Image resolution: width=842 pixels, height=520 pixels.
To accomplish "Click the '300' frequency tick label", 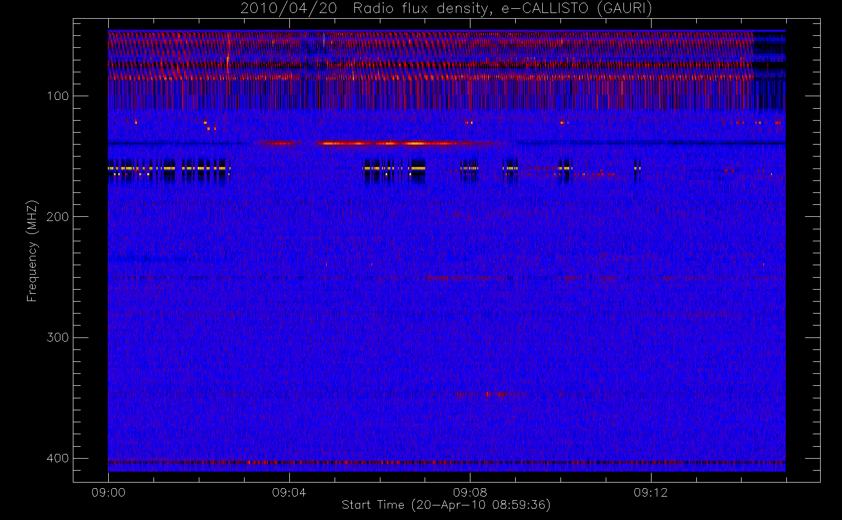I will [x=58, y=337].
